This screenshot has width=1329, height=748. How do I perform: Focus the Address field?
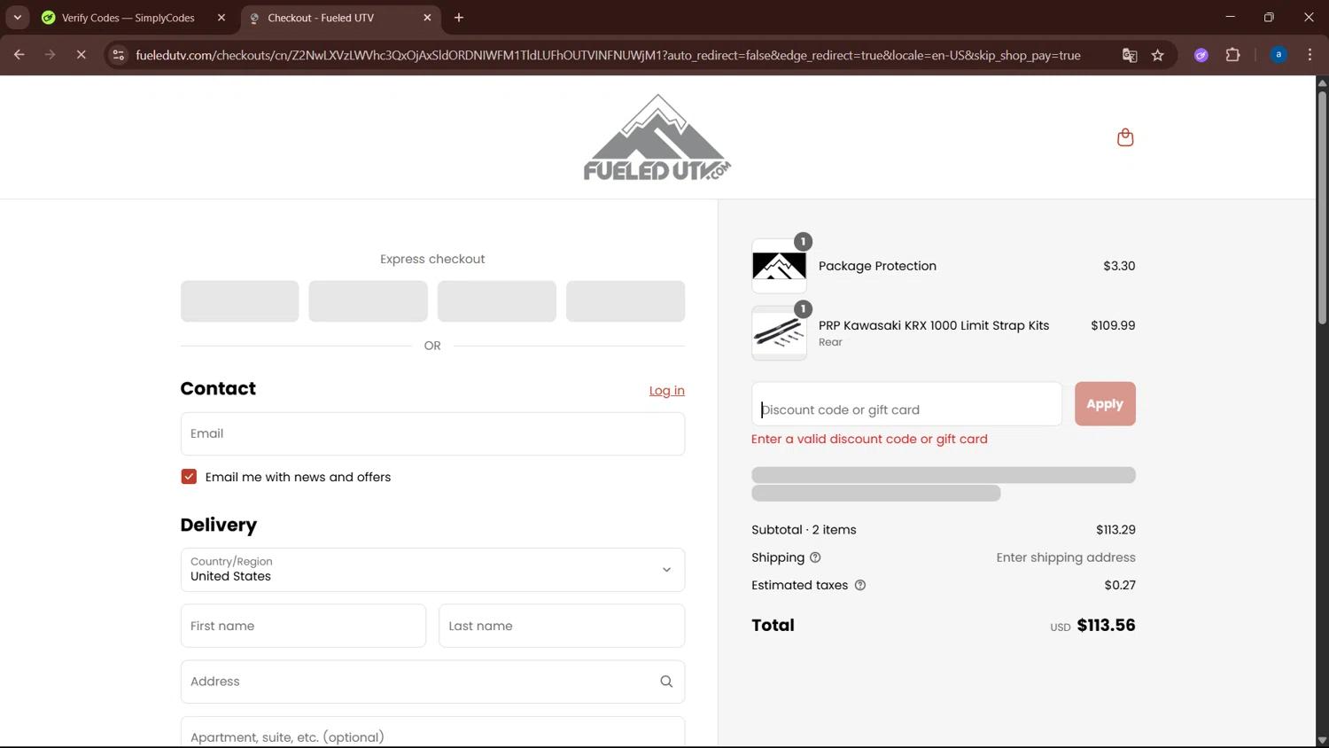coord(432,682)
